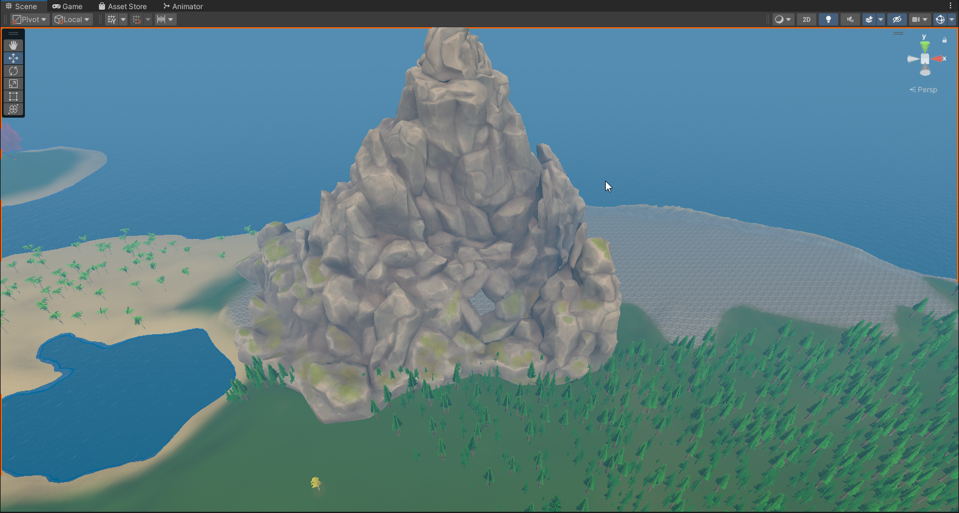Screen dimensions: 959x513
Task: Toggle scene lighting with the lightbulb
Action: 828,19
